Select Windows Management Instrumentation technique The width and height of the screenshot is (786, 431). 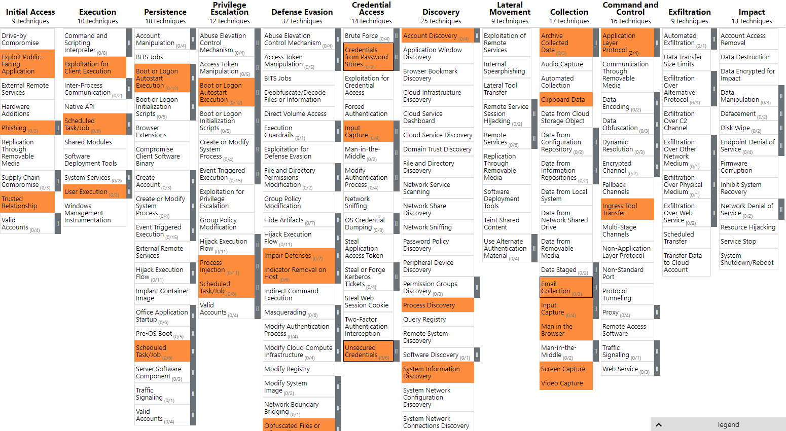click(94, 213)
